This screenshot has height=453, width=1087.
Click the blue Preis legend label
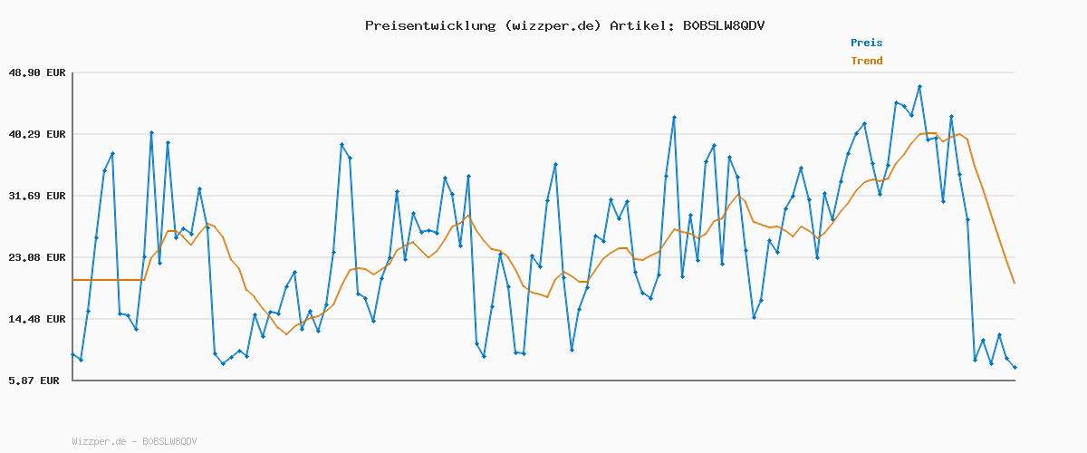[866, 43]
